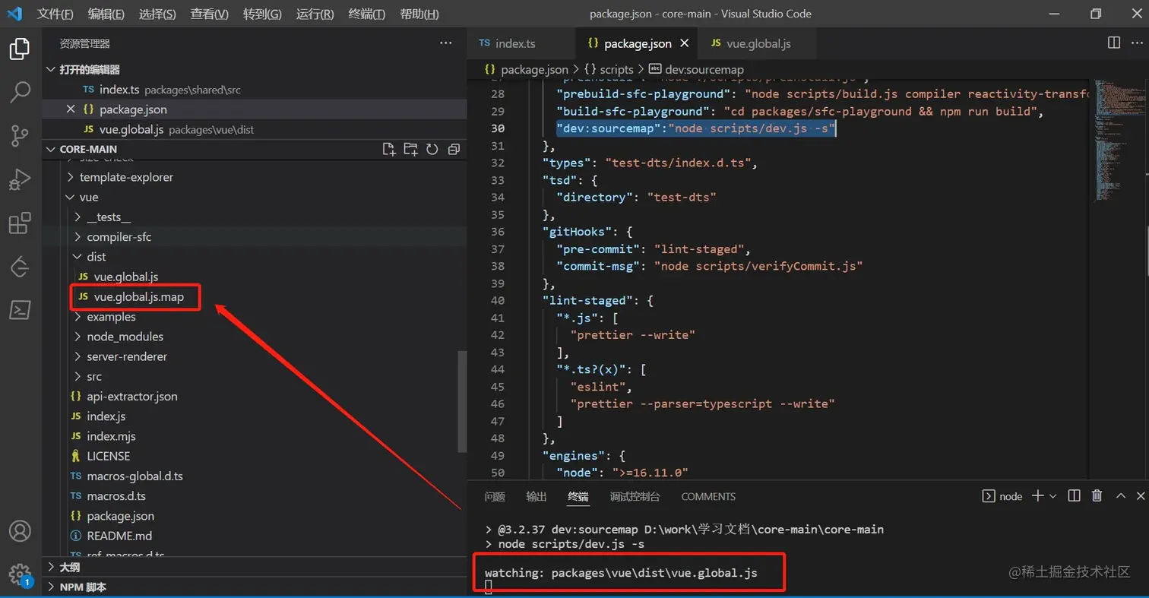The image size is (1149, 598).
Task: Open the Explorer view in the activity bar
Action: 20,49
